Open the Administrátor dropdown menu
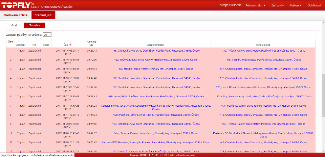 coord(255,5)
